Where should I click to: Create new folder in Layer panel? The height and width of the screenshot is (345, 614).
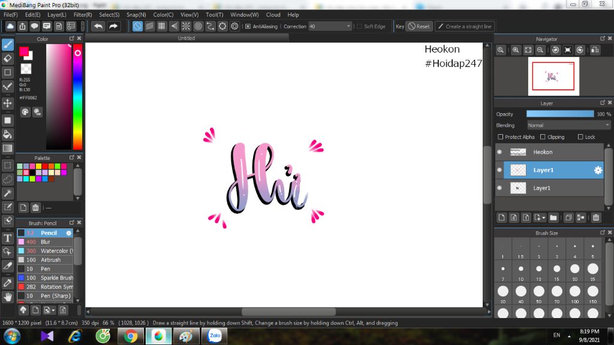(553, 217)
